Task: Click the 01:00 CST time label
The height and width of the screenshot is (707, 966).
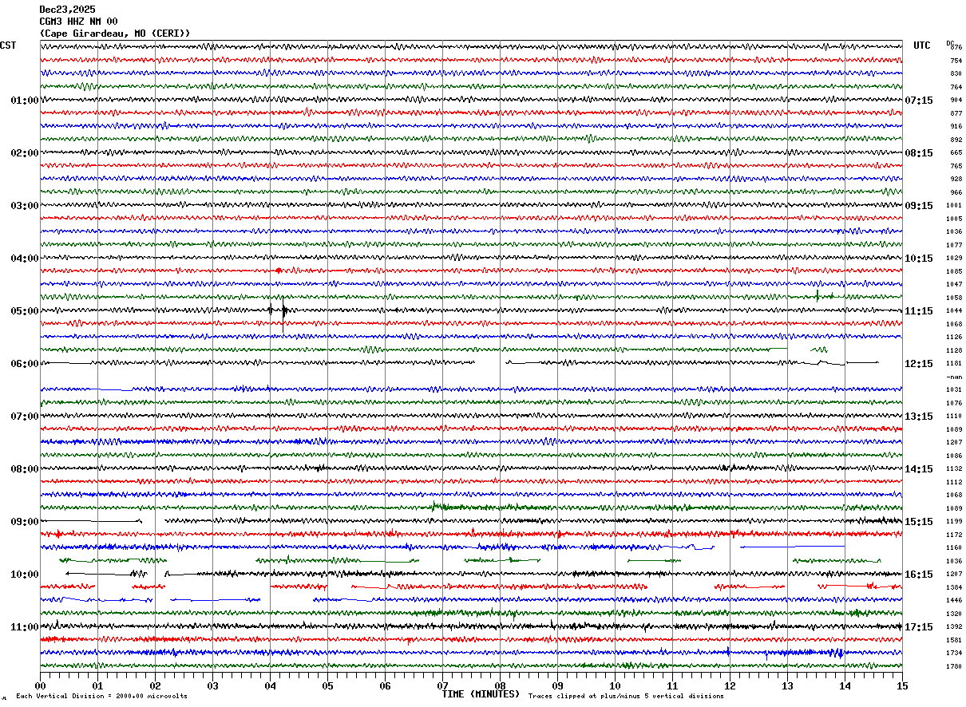Action: click(x=24, y=101)
